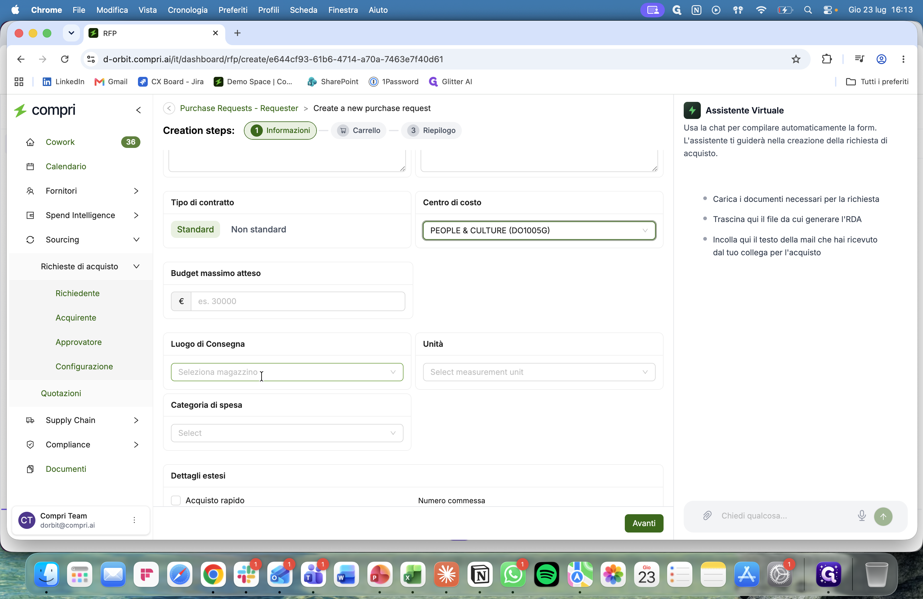Open a new Chrome tab
Screen dimensions: 923x599
coord(237,33)
